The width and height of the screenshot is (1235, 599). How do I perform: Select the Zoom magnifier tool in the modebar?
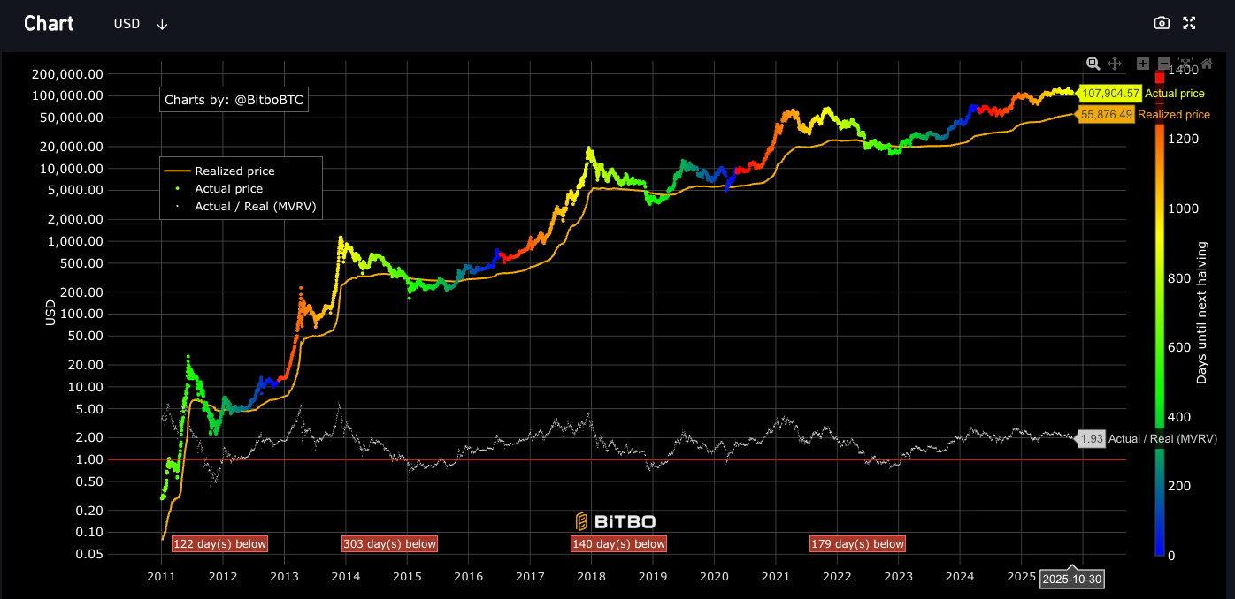coord(1093,64)
